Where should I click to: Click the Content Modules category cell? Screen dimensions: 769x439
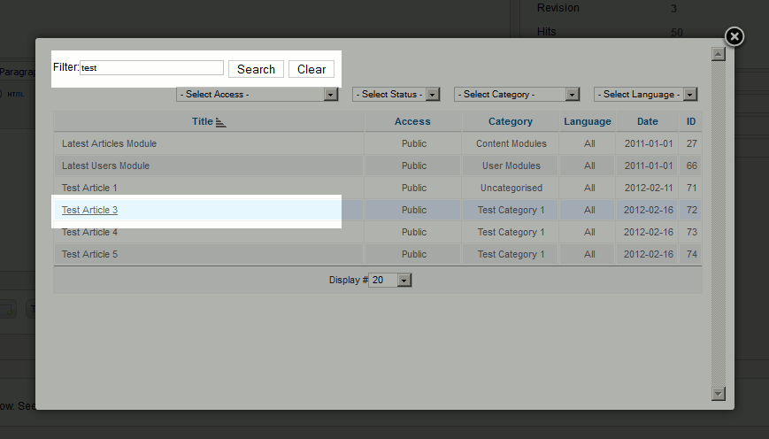coord(511,143)
